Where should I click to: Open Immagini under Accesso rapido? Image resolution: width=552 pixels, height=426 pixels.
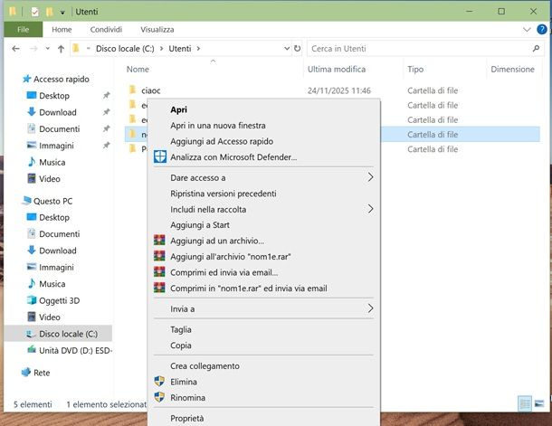pyautogui.click(x=56, y=146)
